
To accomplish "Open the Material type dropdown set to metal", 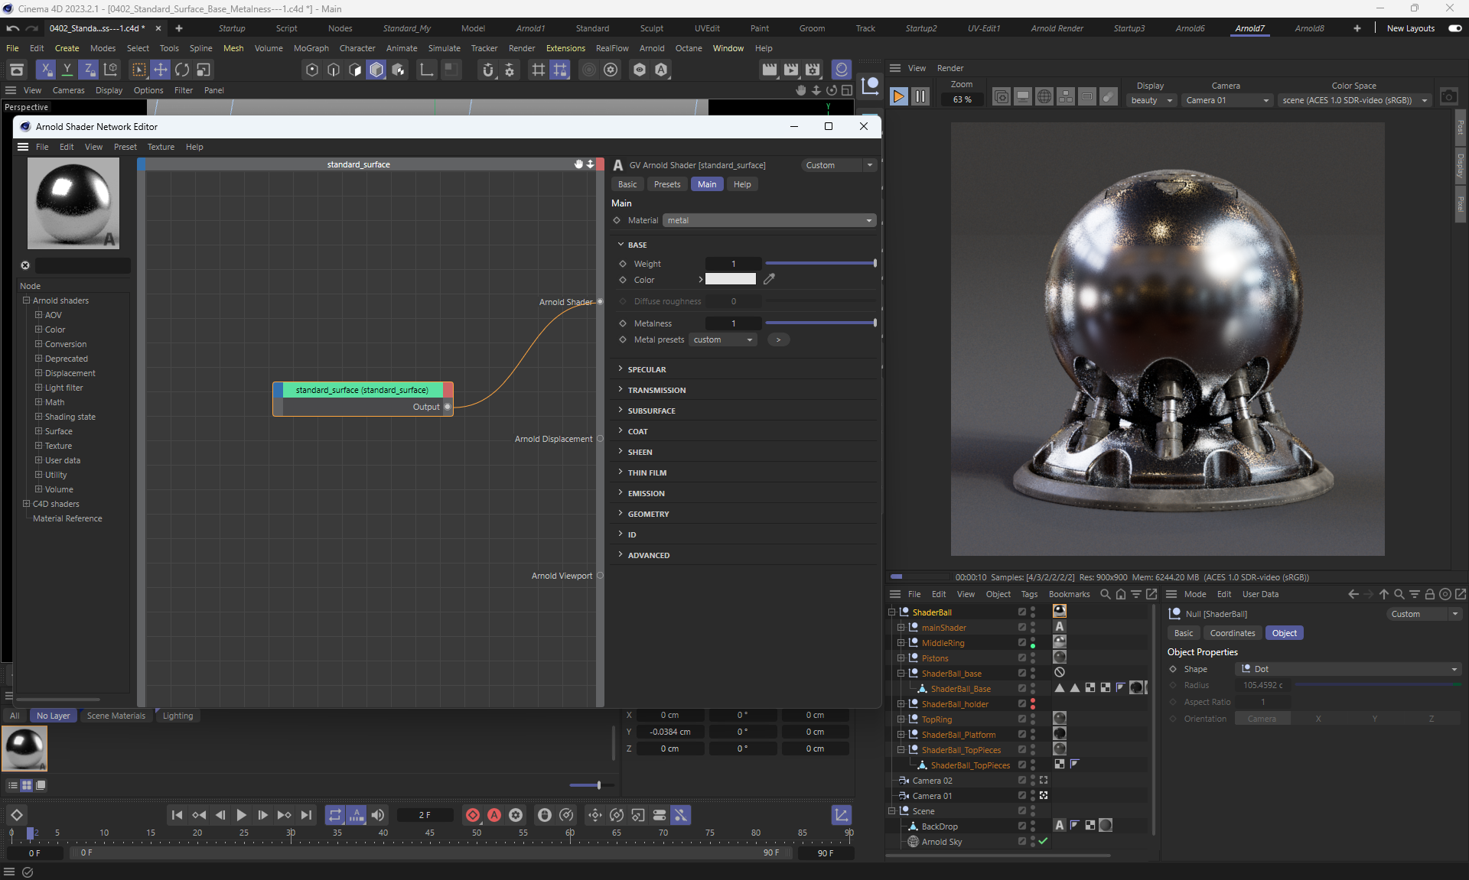I will pos(769,220).
